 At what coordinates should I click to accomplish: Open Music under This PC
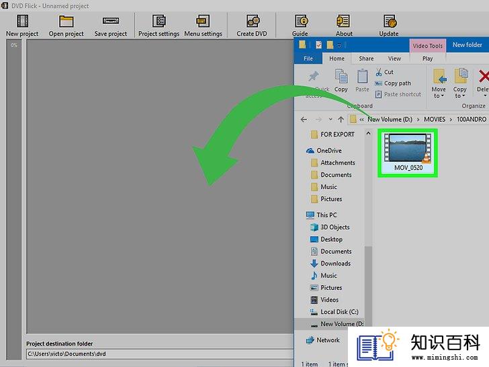[324, 276]
